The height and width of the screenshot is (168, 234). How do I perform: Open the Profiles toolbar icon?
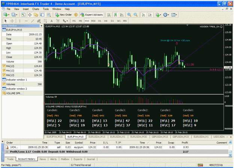14,15
